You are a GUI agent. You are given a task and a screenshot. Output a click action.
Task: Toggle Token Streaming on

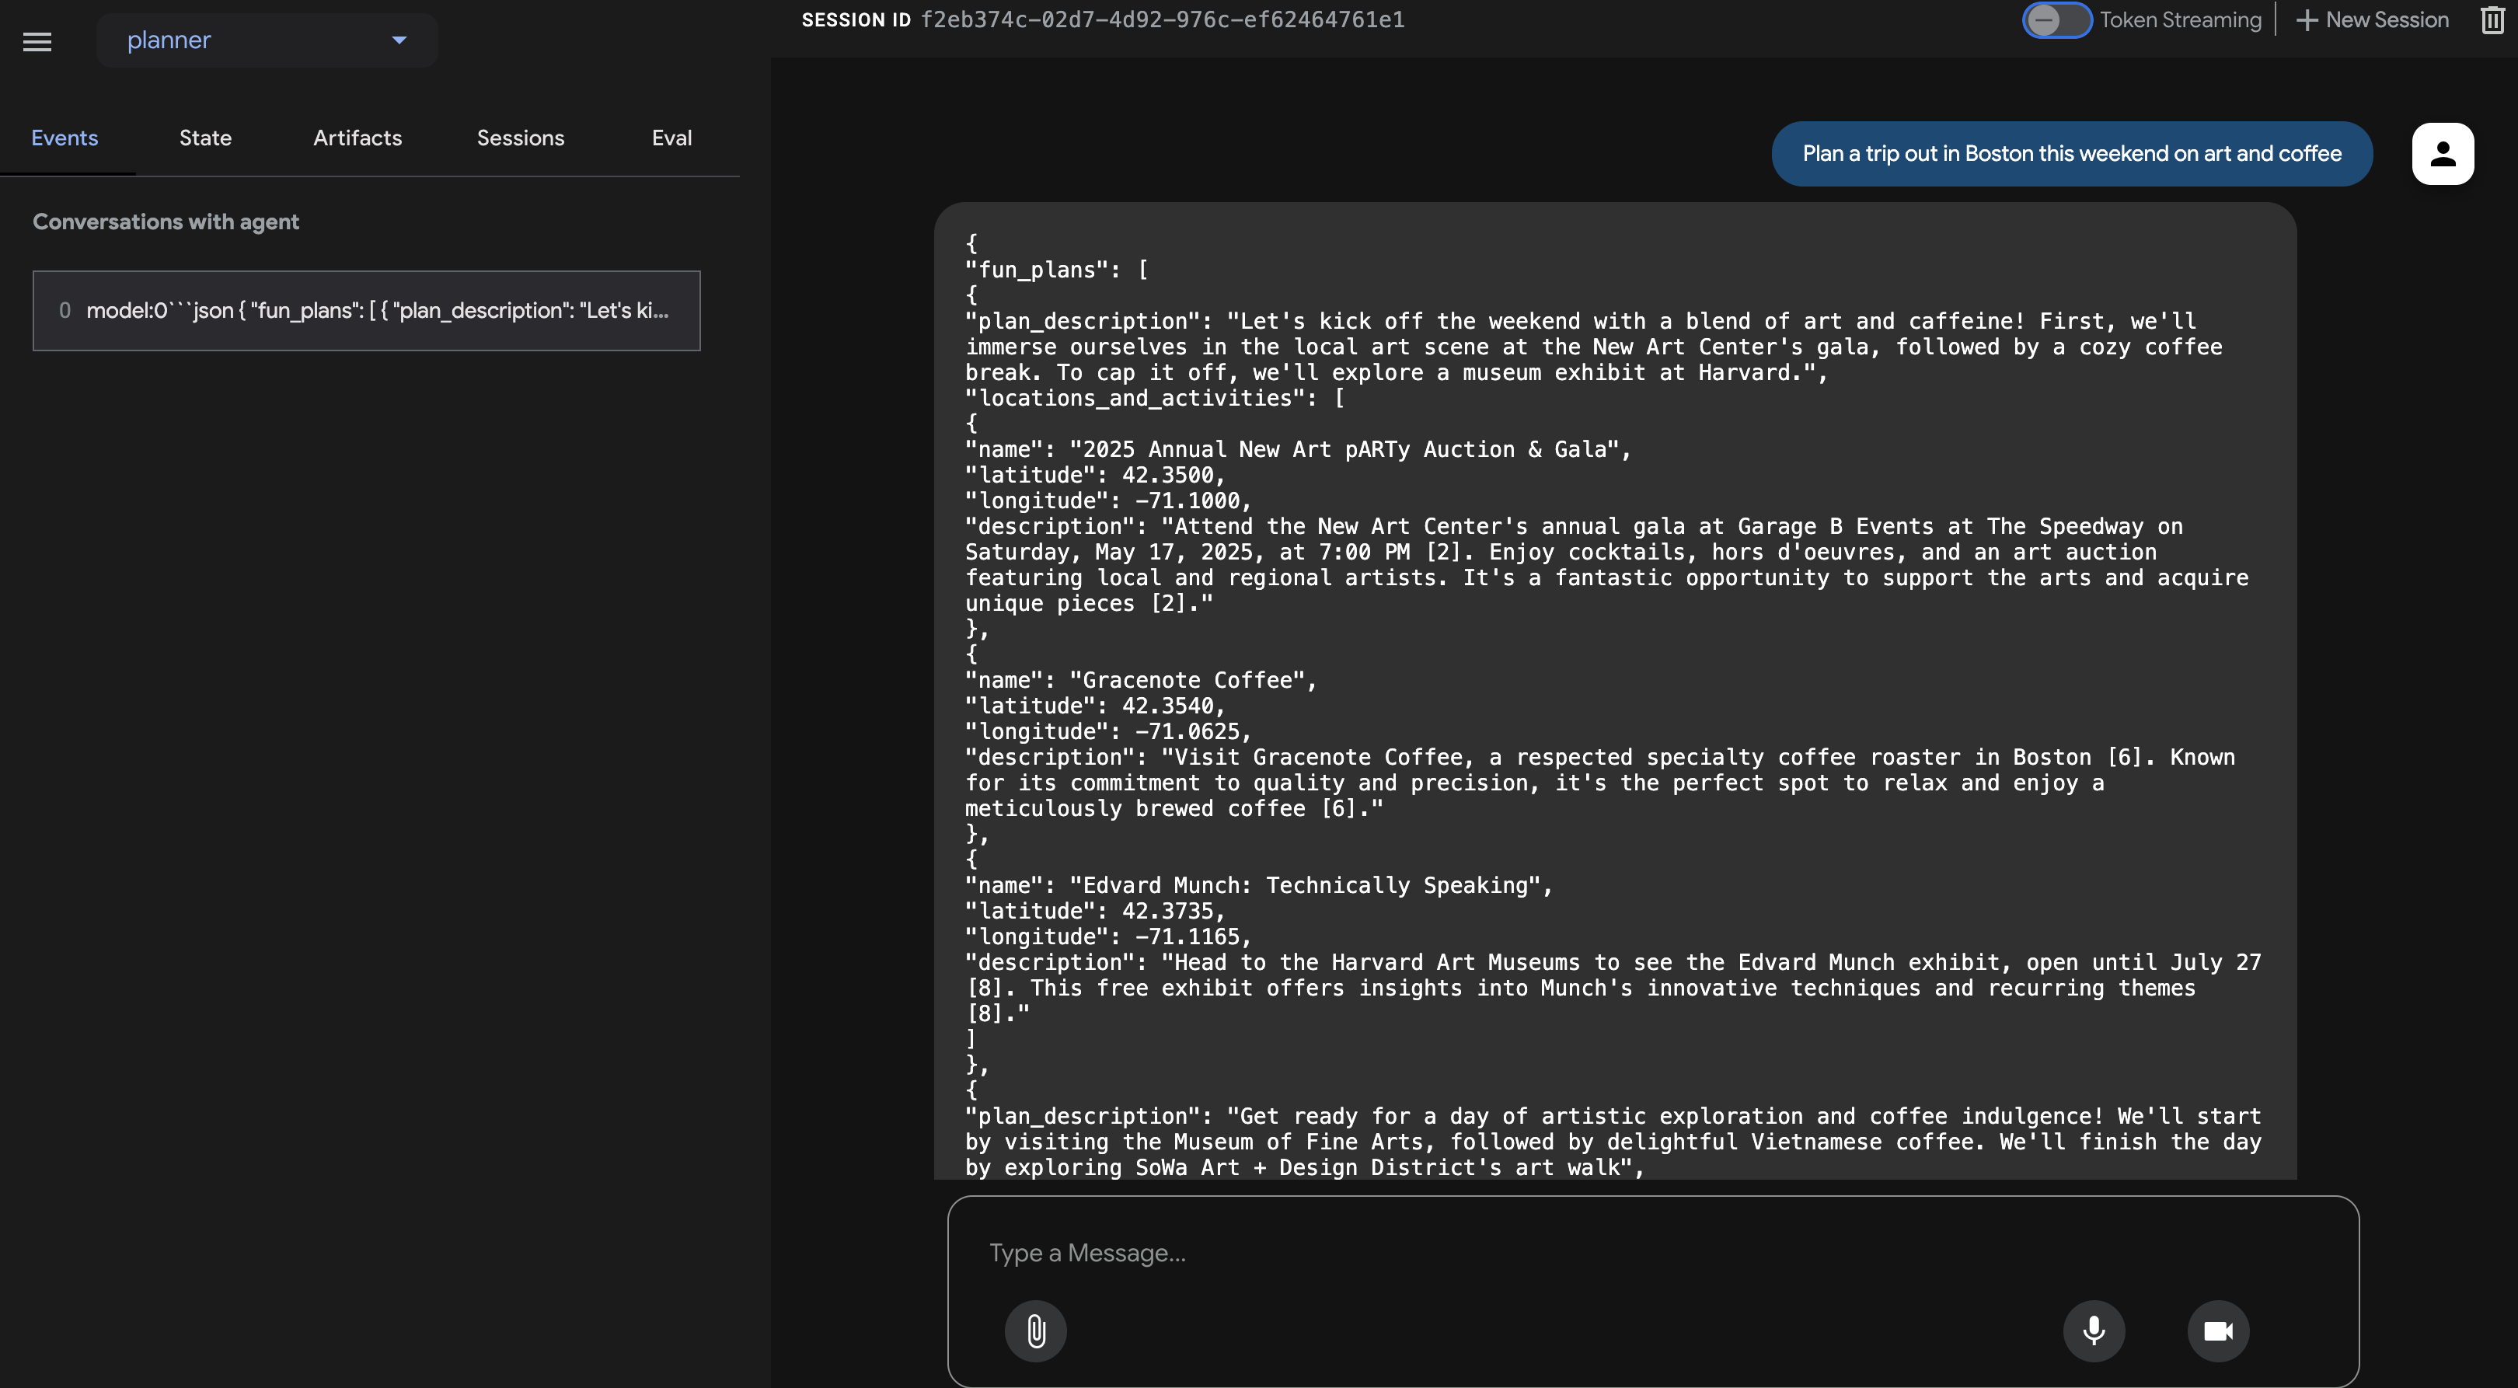2056,19
